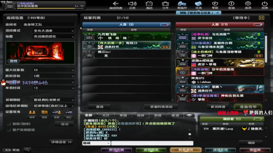The image size is (273, 153).
Task: Enable the password (密码) checkbox
Action: (9, 124)
